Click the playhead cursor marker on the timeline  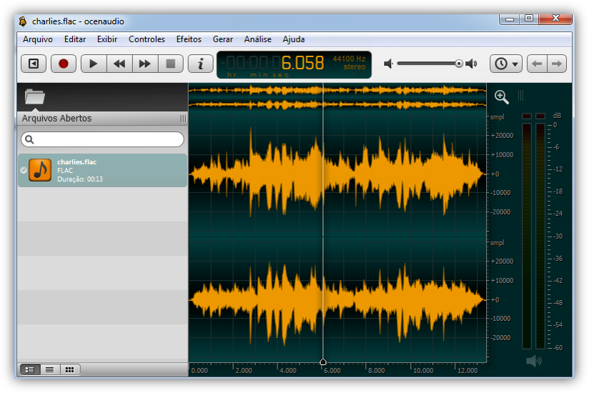pos(322,362)
